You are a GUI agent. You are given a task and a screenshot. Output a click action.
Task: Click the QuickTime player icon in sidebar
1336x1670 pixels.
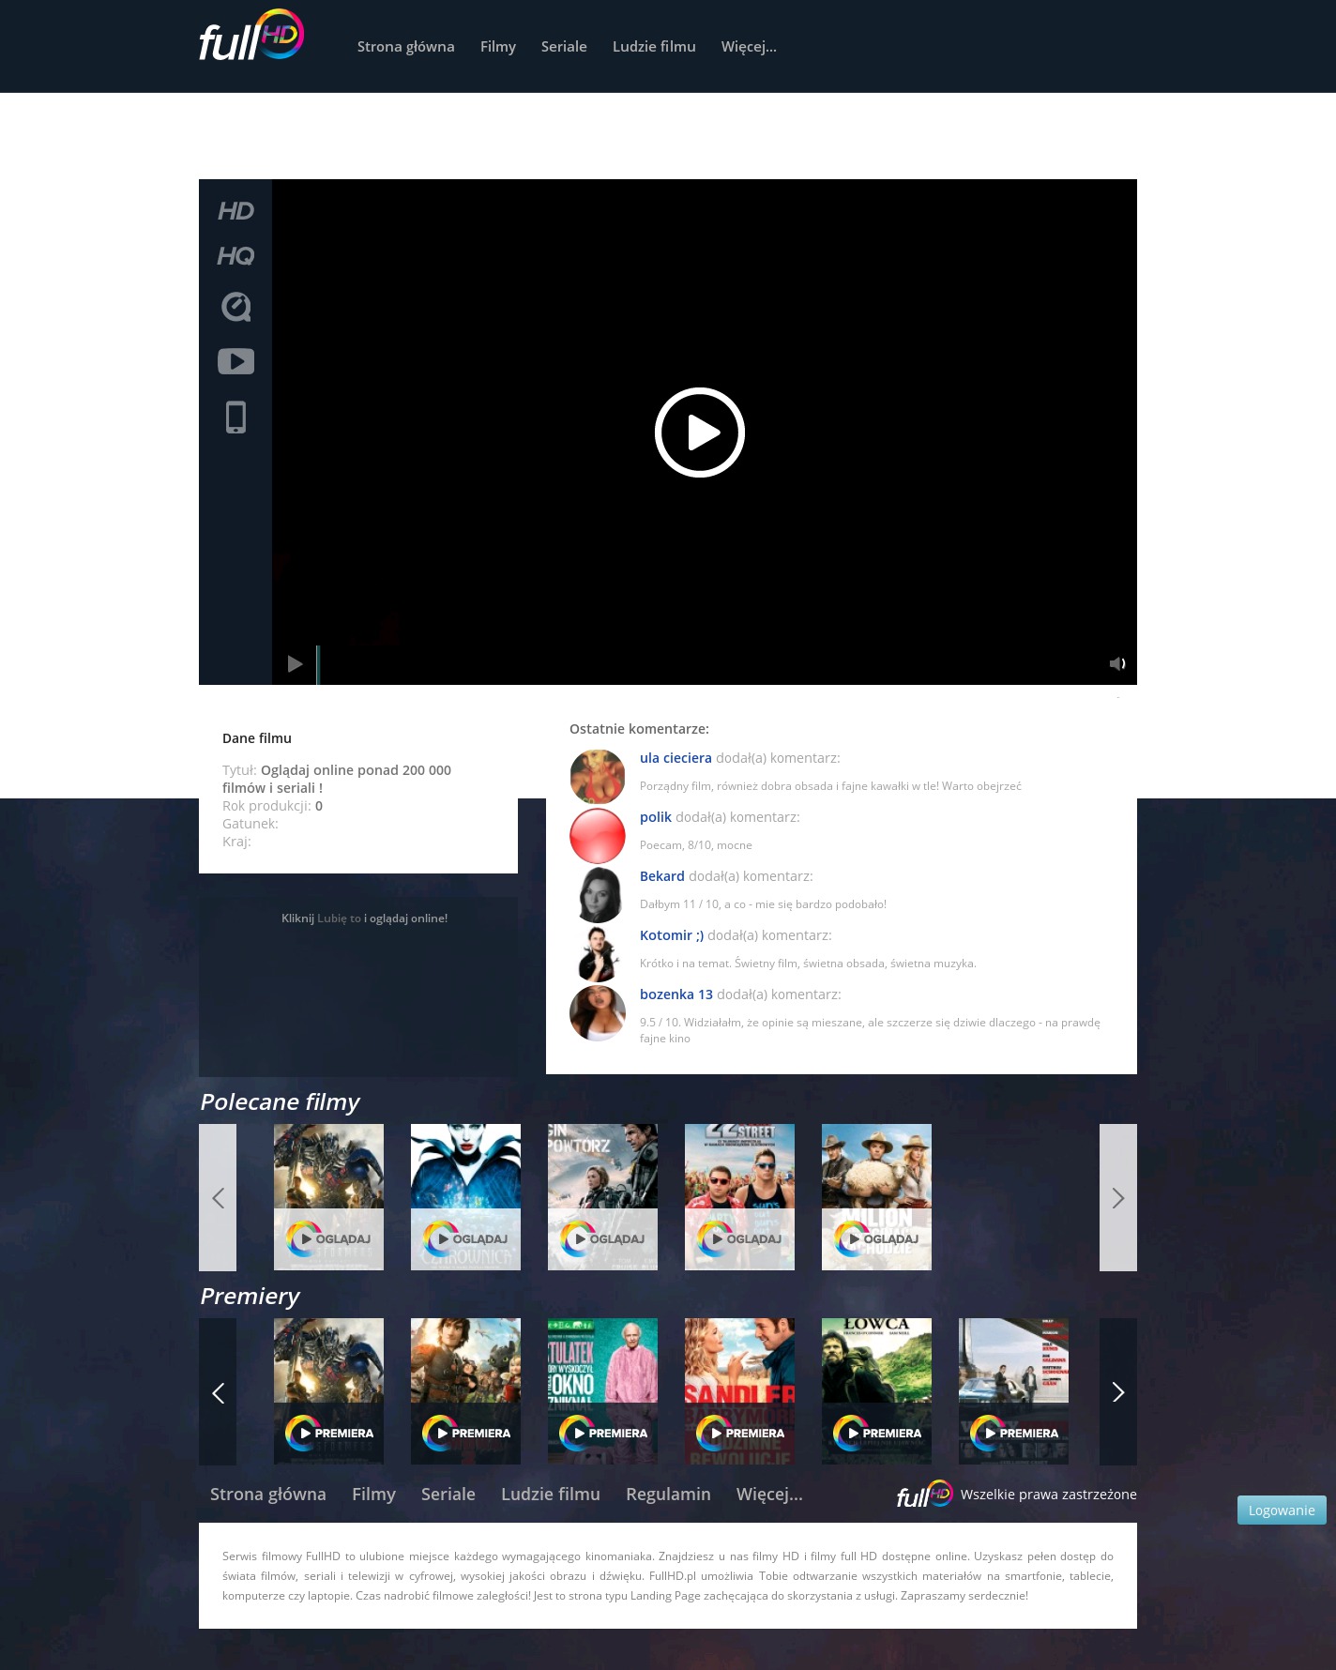coord(235,307)
